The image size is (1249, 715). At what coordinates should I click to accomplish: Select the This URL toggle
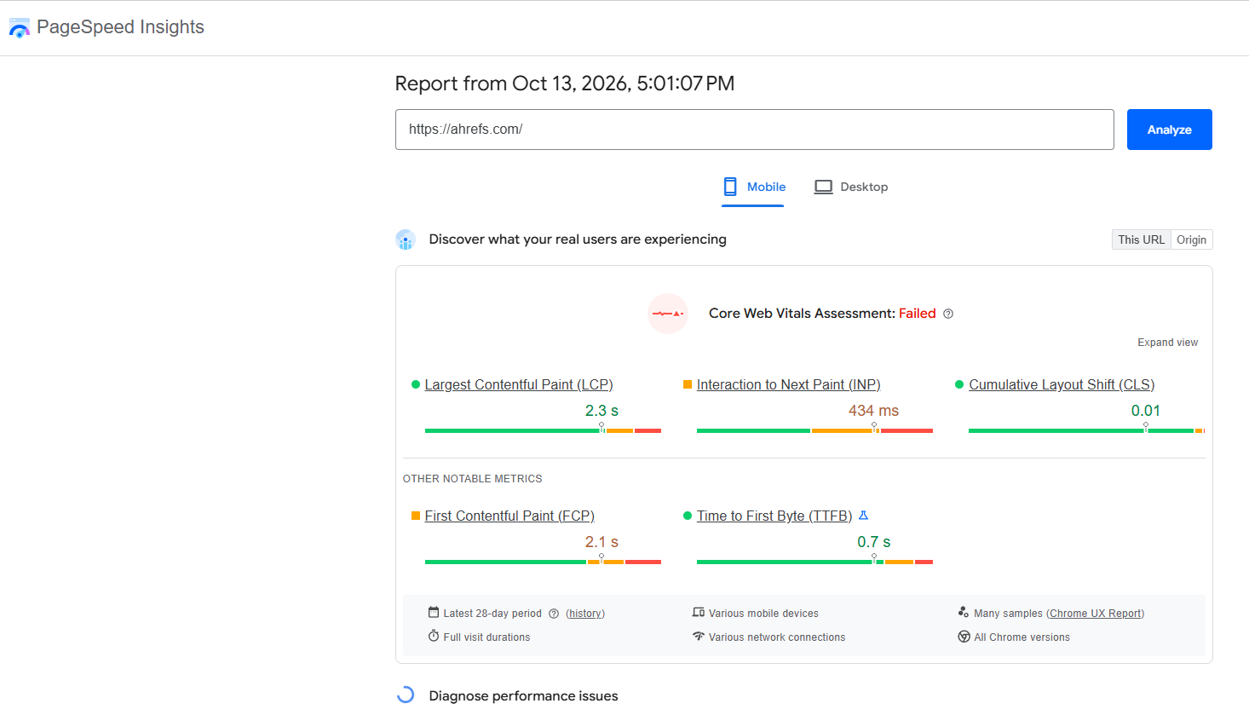click(x=1142, y=239)
